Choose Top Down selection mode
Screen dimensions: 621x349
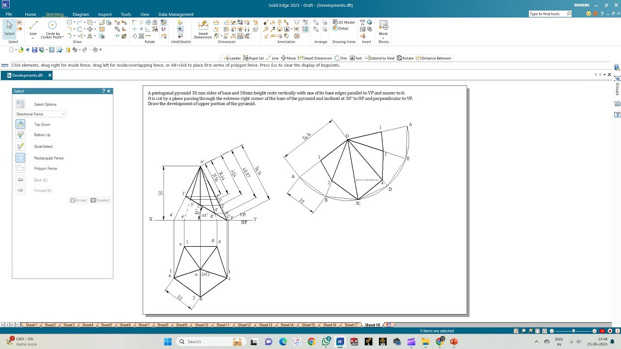pos(20,124)
